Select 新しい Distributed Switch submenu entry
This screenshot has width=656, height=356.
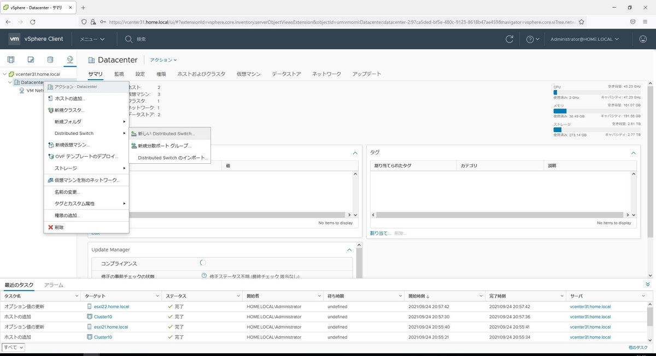[169, 133]
